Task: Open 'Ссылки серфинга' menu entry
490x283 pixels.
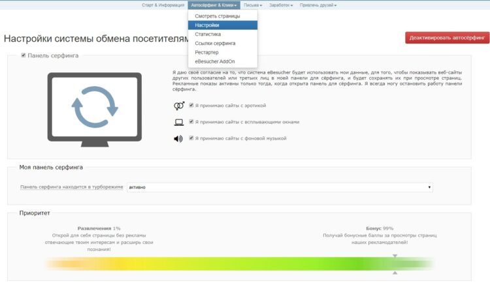Action: (x=215, y=43)
